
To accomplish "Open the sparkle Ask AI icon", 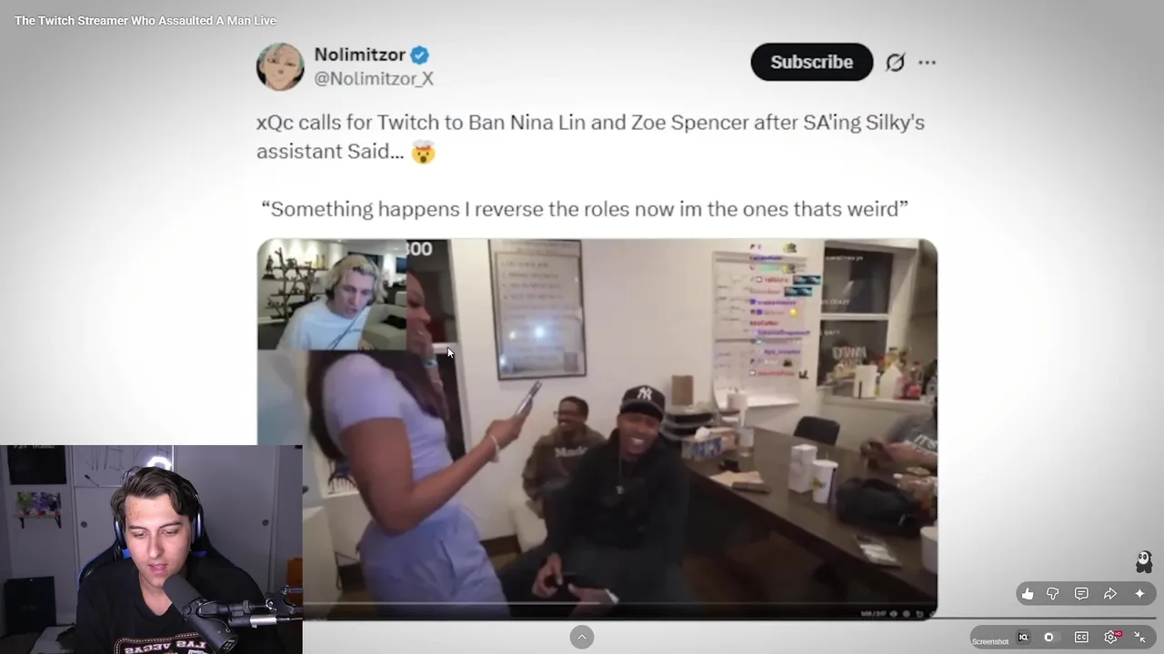I will 1139,594.
